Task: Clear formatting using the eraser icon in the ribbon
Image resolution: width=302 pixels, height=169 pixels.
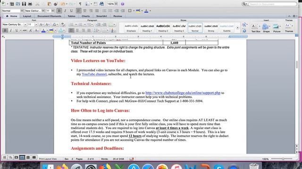Action: click(63, 24)
